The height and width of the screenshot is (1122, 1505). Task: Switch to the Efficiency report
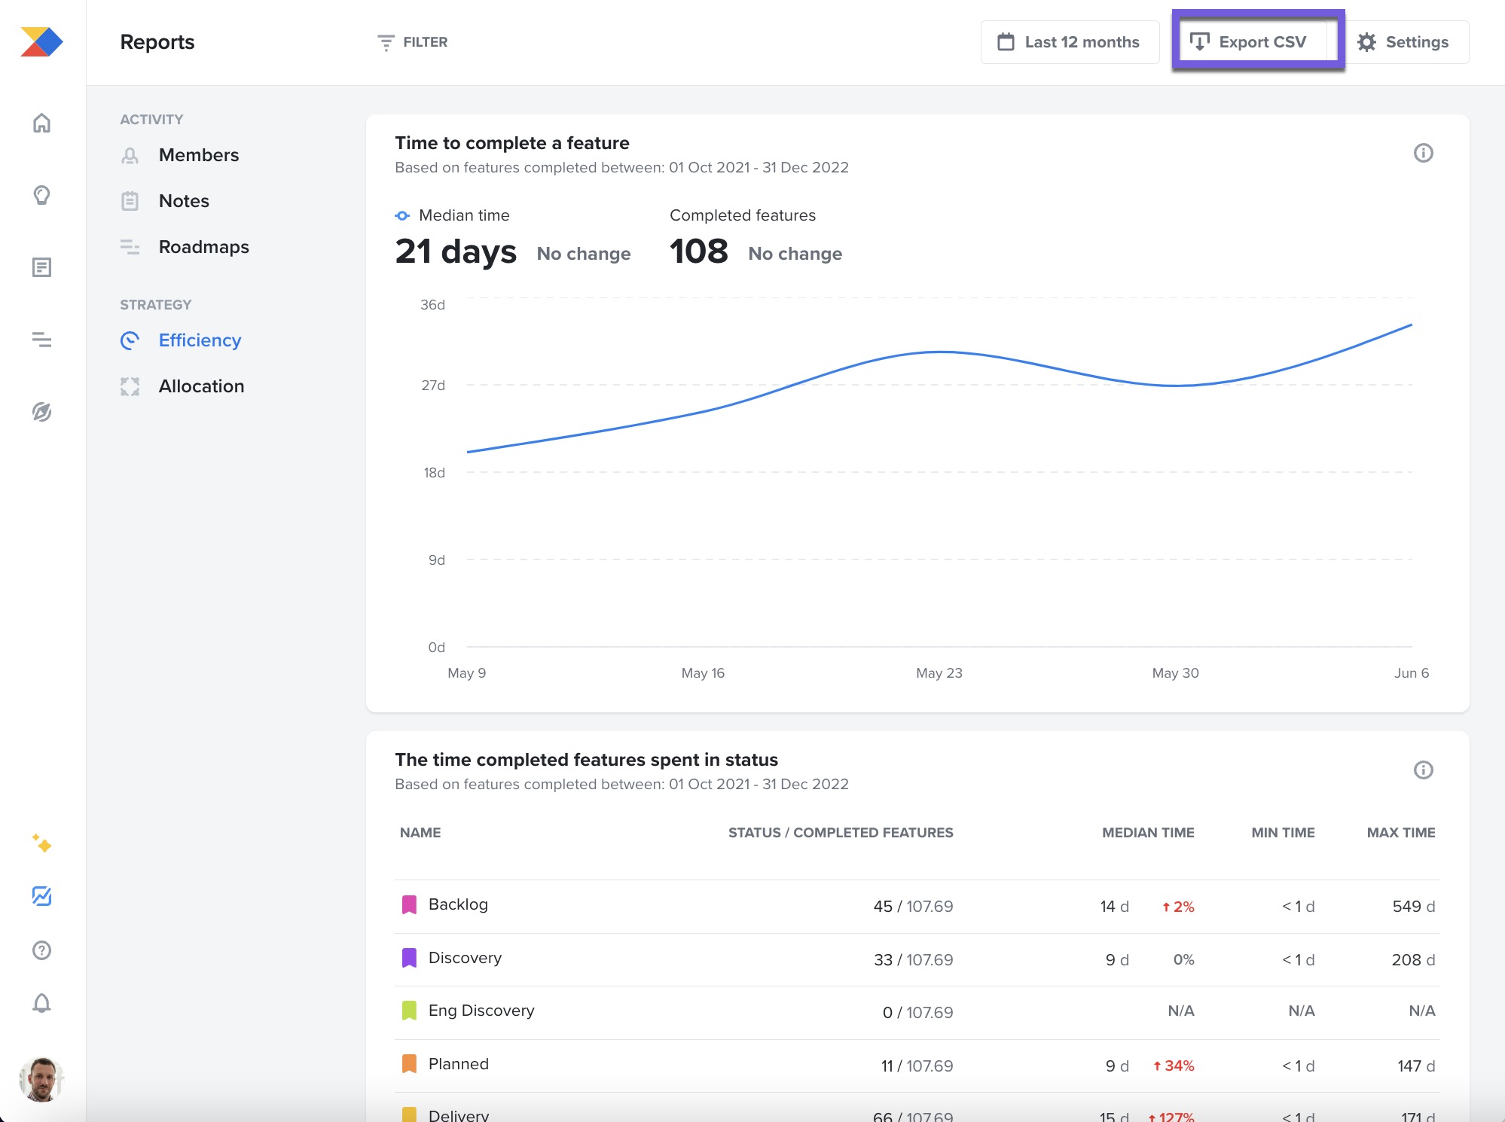[199, 340]
